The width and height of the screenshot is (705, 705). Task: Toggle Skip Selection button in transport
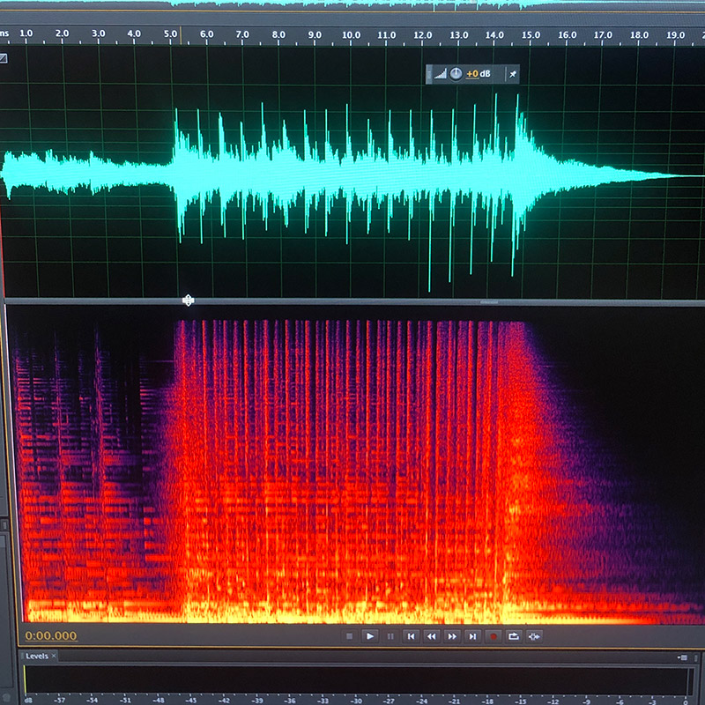[x=534, y=635]
